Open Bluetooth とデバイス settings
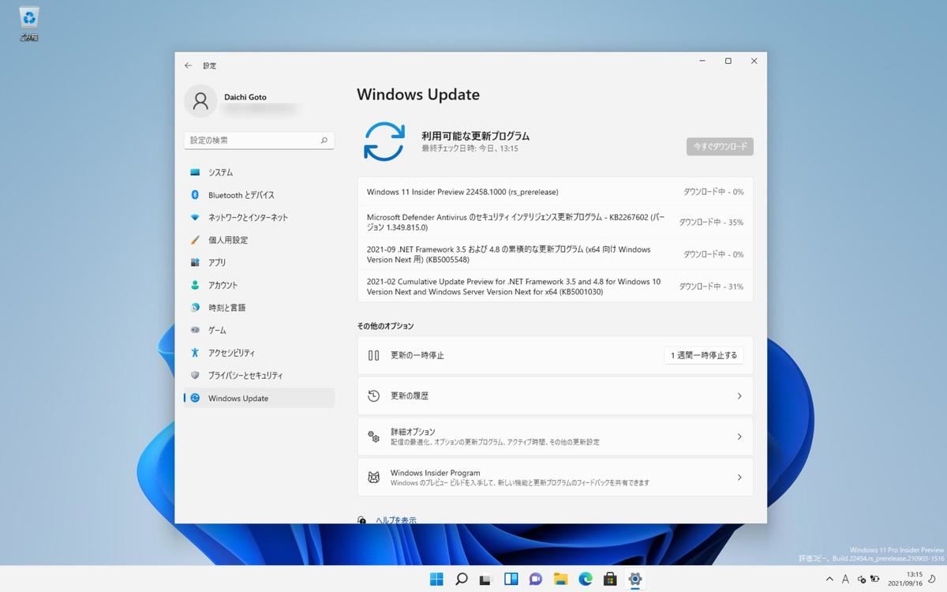Screen dimensions: 947x592 [259, 195]
